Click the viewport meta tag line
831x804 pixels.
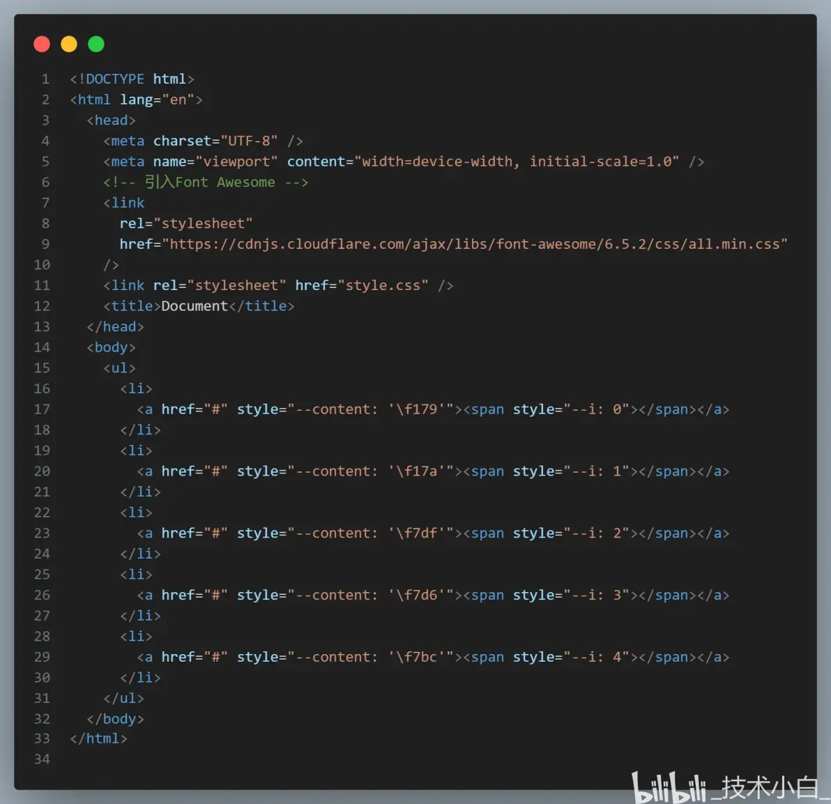pyautogui.click(x=404, y=162)
